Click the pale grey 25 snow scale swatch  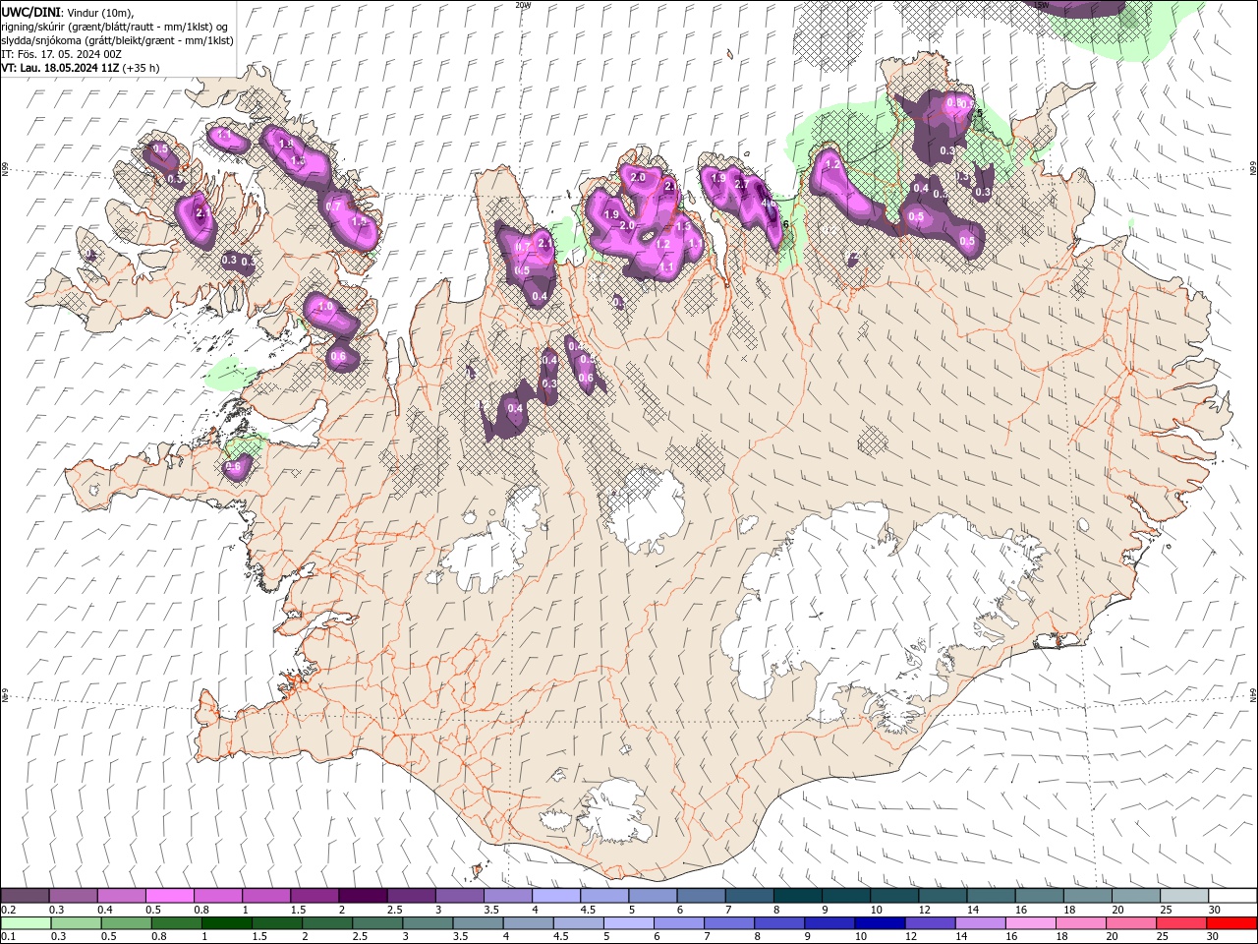(1184, 895)
